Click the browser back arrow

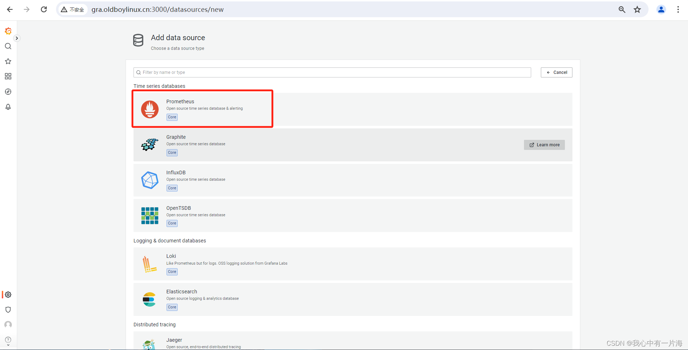point(10,9)
